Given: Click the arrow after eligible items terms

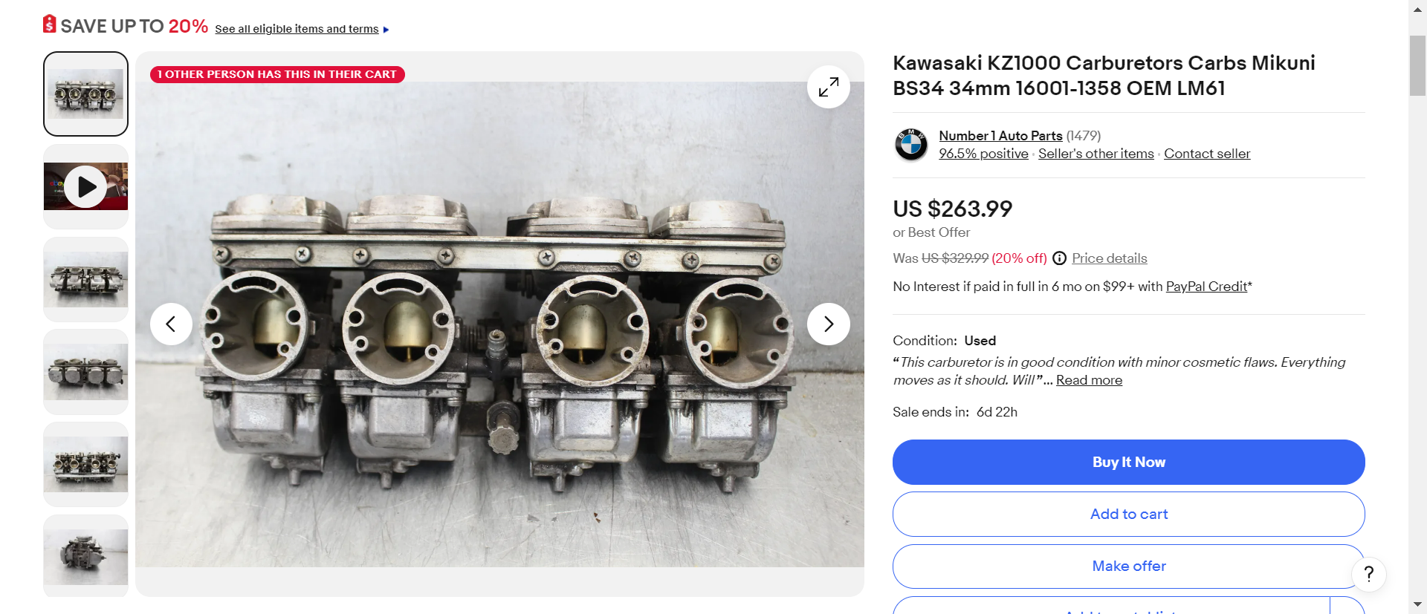Looking at the screenshot, I should (386, 30).
